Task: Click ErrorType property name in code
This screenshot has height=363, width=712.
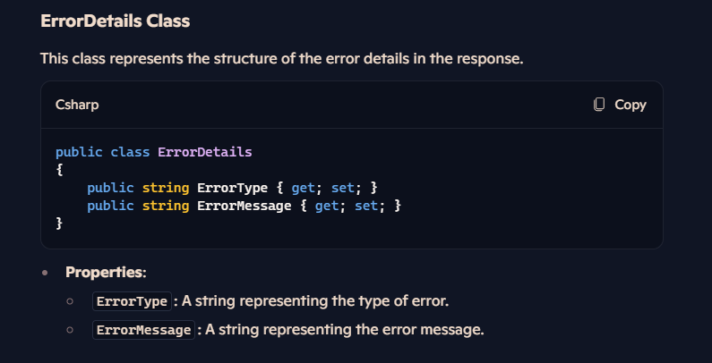Action: coord(233,188)
